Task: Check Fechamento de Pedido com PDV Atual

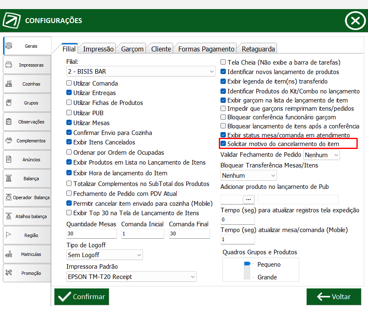Action: point(69,193)
